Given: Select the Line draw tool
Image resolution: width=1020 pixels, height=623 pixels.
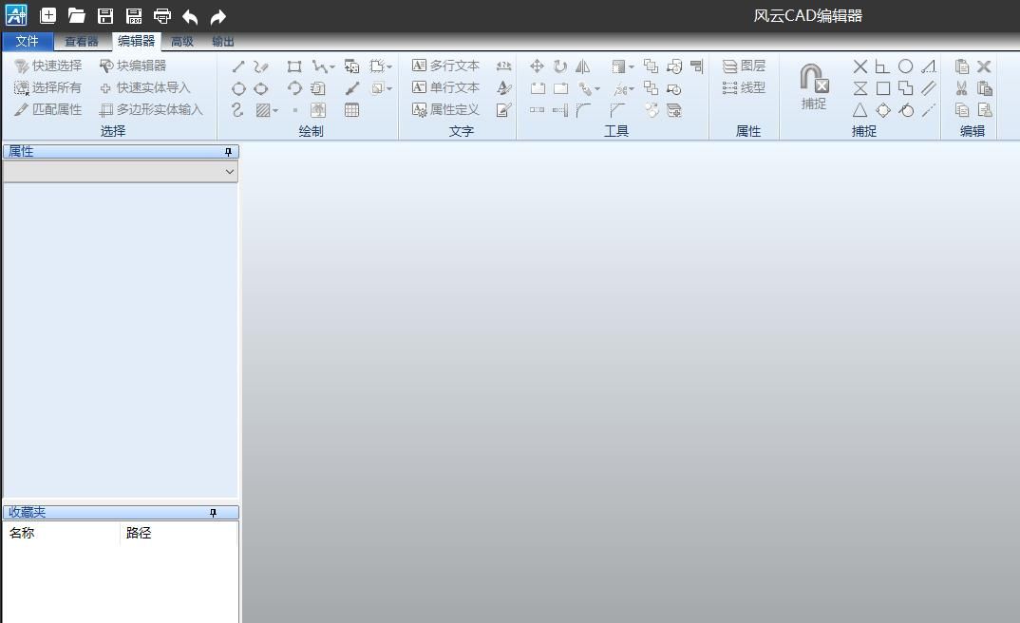Looking at the screenshot, I should click(x=238, y=66).
